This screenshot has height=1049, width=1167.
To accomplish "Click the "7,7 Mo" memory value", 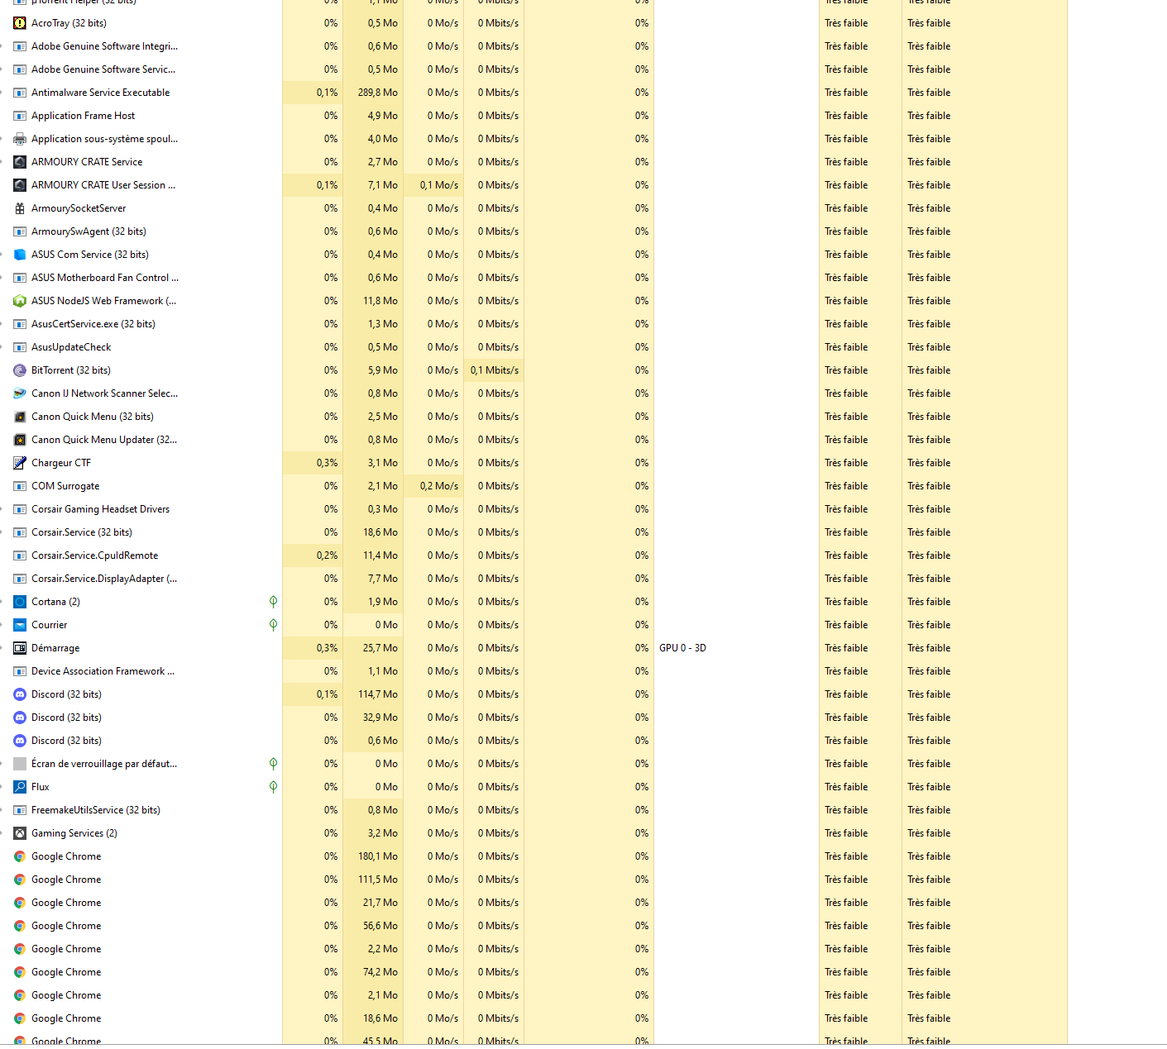I will coord(383,579).
